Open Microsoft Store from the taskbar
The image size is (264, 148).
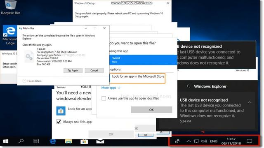click(x=84, y=141)
